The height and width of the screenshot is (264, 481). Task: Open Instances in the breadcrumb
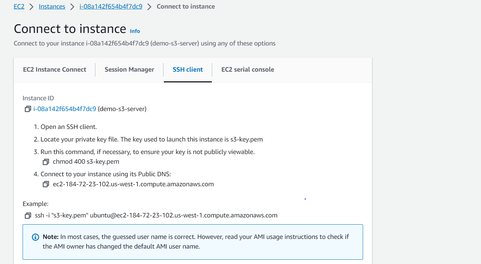pos(52,6)
